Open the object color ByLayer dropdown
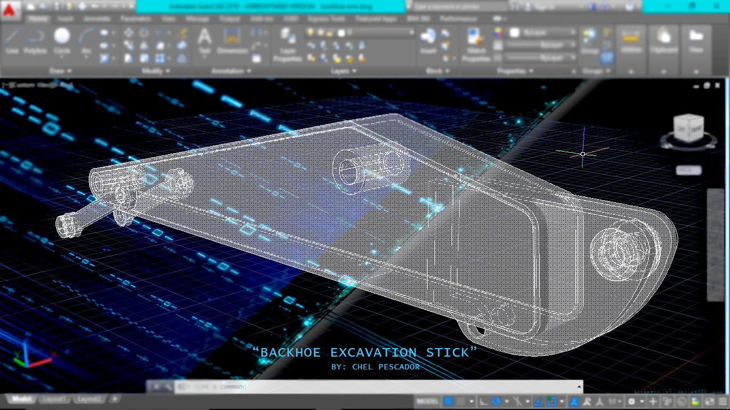730x410 pixels. [542, 32]
